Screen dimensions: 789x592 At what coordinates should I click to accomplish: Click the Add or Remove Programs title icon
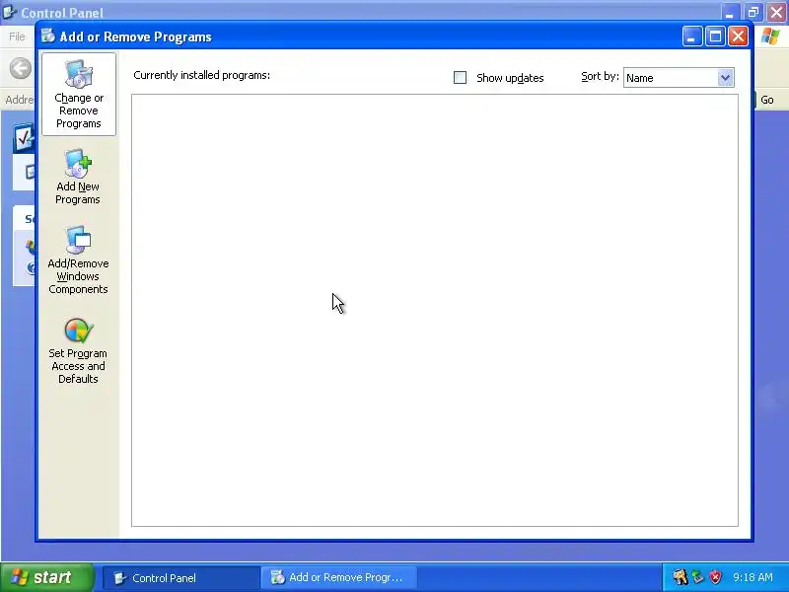[x=48, y=36]
